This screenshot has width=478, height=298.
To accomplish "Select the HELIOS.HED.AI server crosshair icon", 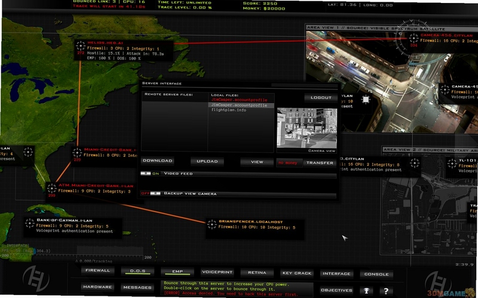I will click(81, 46).
